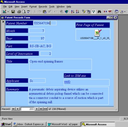Switch to Microsoft Word taskbar button
This screenshot has width=128, height=127.
tap(64, 124)
